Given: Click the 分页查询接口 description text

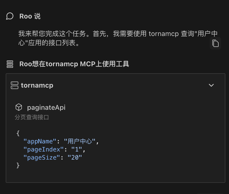Looking at the screenshot, I should pyautogui.click(x=32, y=117).
